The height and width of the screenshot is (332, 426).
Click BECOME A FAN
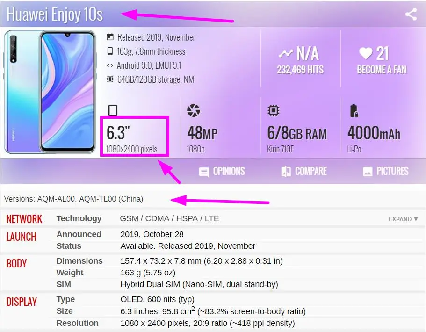[x=382, y=70]
